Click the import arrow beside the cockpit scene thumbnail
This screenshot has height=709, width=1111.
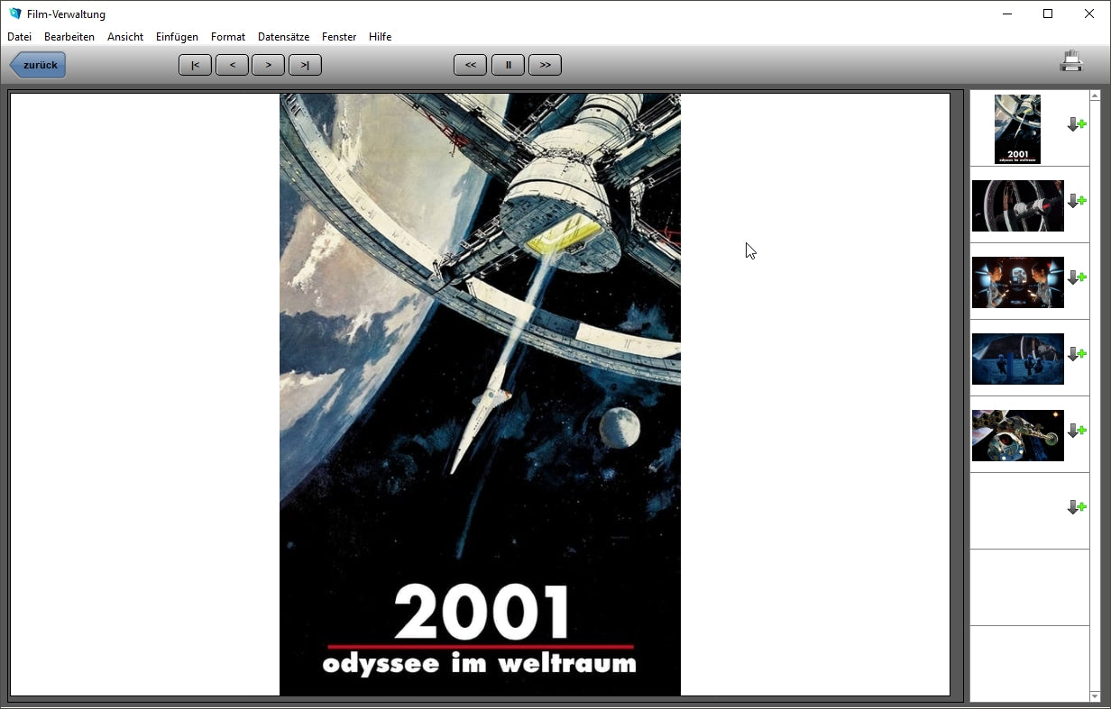pyautogui.click(x=1076, y=277)
